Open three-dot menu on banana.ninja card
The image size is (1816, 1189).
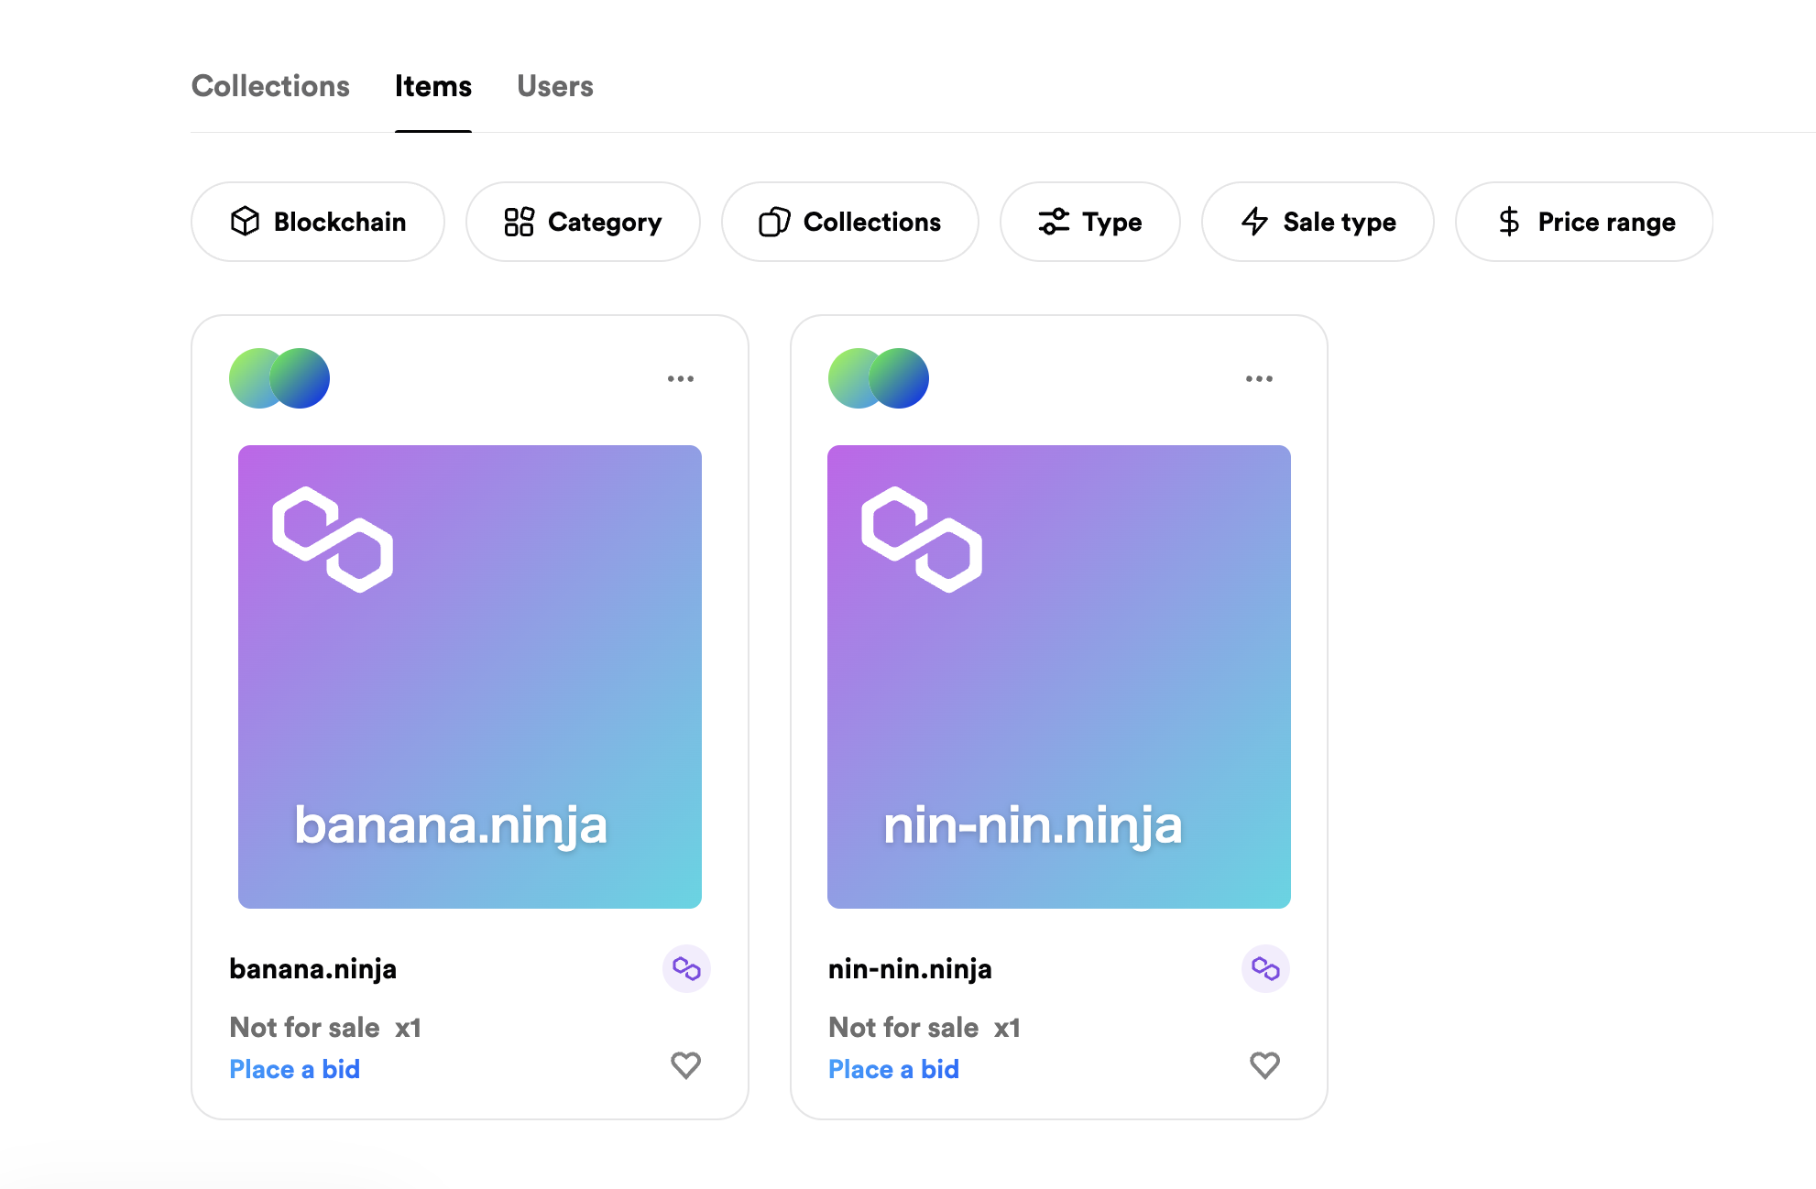point(680,378)
